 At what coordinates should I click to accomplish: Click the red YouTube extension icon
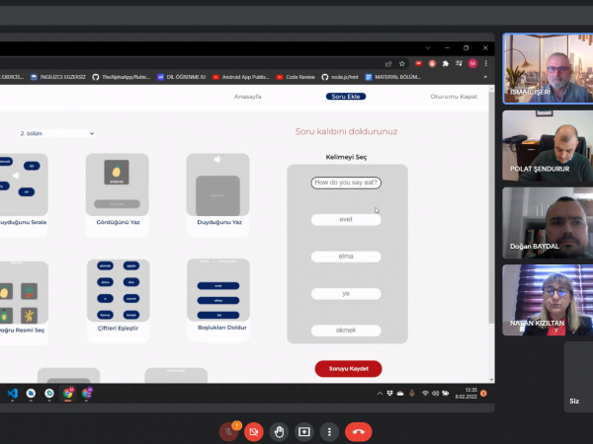(x=419, y=63)
